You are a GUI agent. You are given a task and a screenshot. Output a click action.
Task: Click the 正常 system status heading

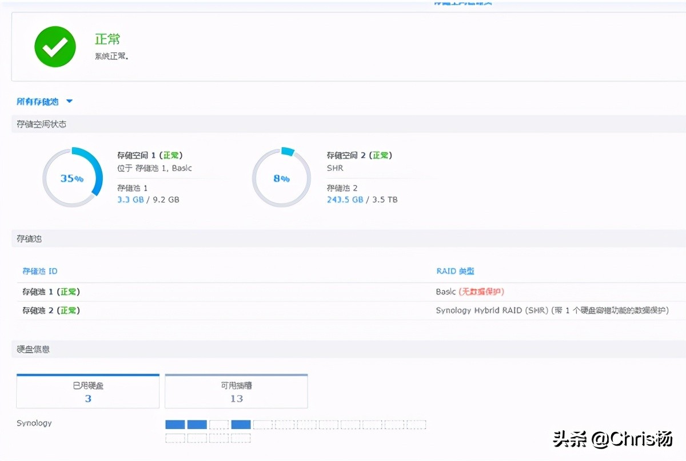(x=107, y=39)
